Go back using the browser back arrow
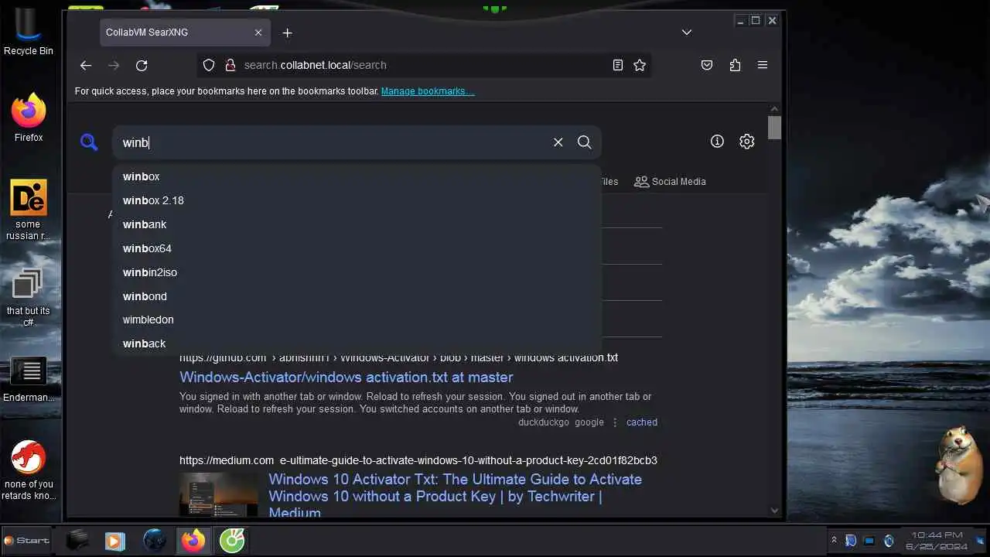The image size is (990, 557). [86, 66]
